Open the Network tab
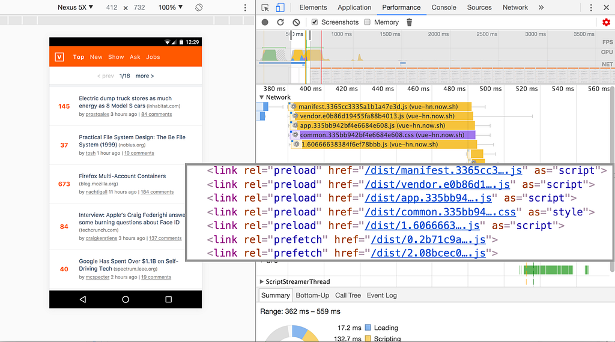Image resolution: width=615 pixels, height=342 pixels. coord(515,7)
